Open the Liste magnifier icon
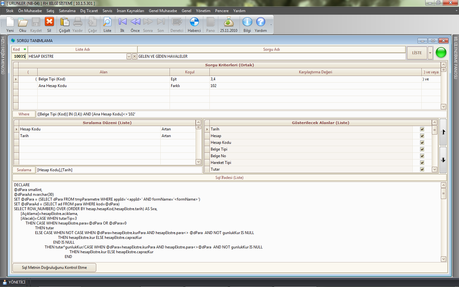The width and height of the screenshot is (459, 287). click(107, 22)
